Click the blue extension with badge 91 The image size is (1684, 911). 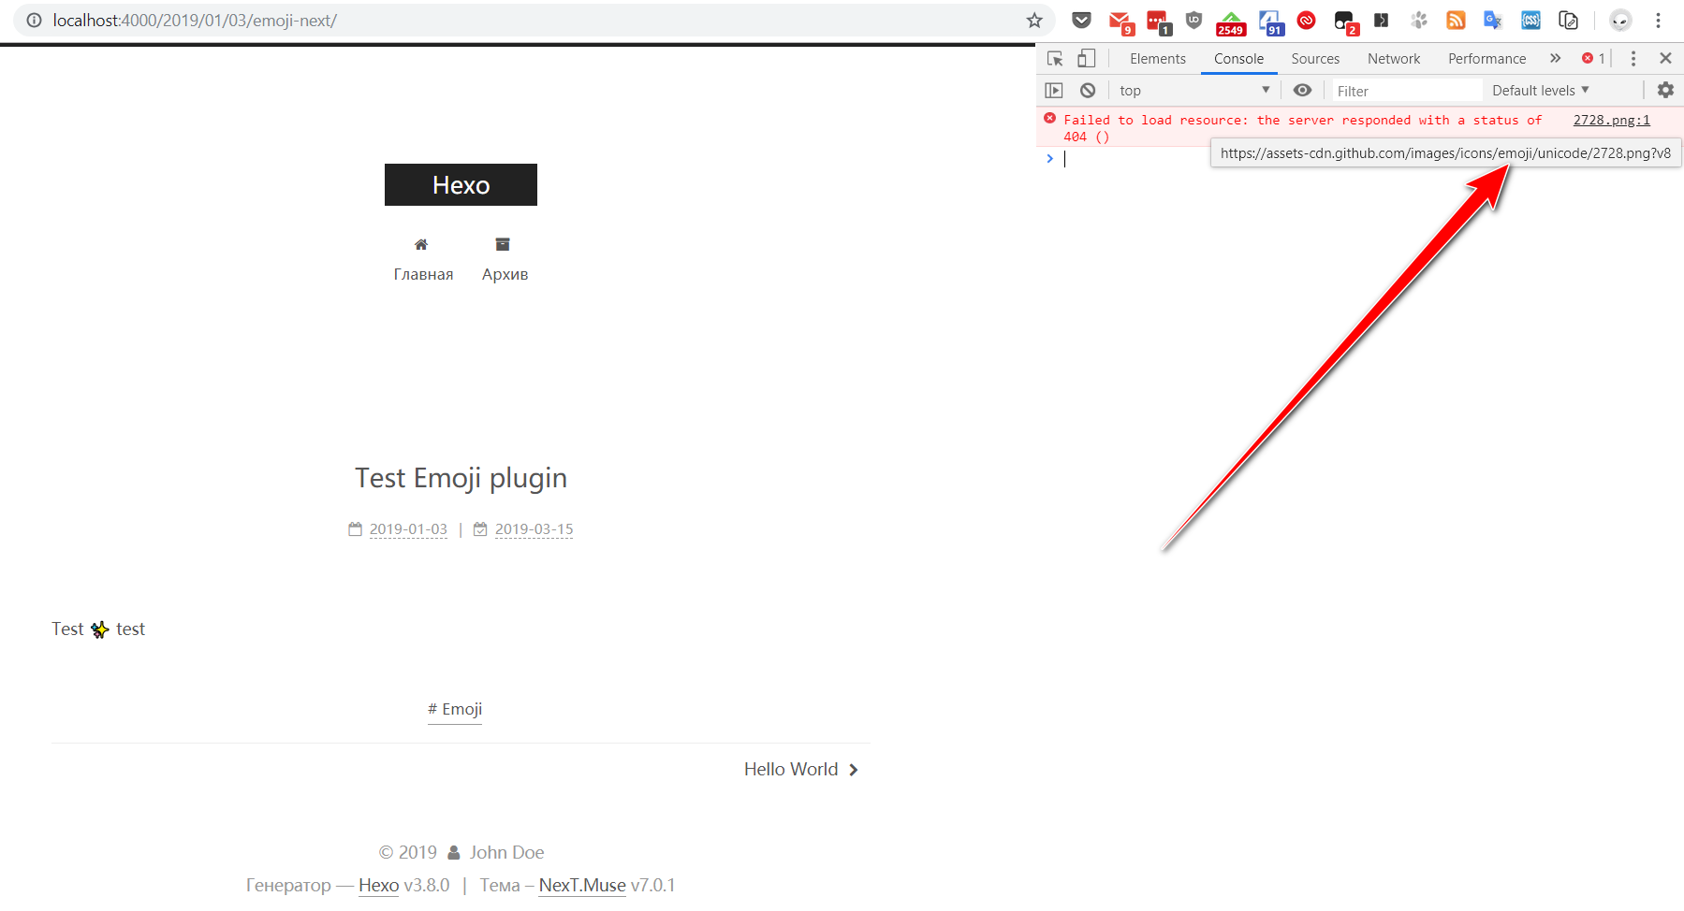click(1270, 22)
